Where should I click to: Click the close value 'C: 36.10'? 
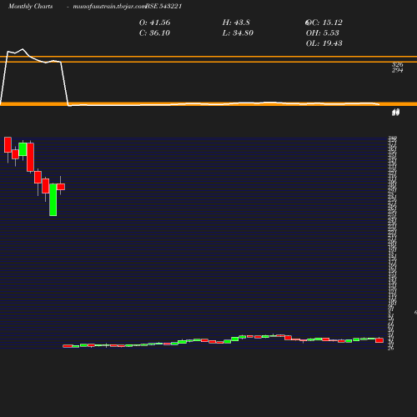click(154, 33)
